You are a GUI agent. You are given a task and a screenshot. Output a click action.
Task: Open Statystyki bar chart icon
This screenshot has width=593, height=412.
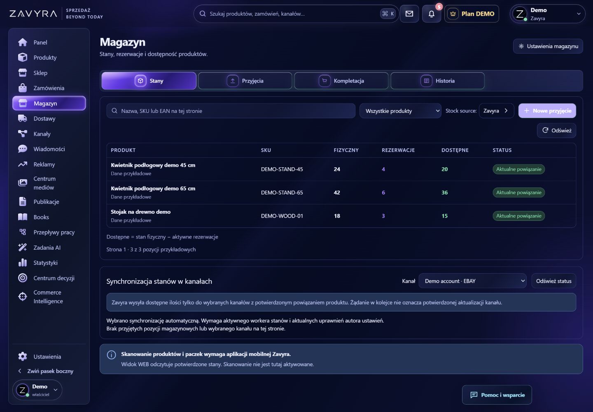pyautogui.click(x=23, y=263)
